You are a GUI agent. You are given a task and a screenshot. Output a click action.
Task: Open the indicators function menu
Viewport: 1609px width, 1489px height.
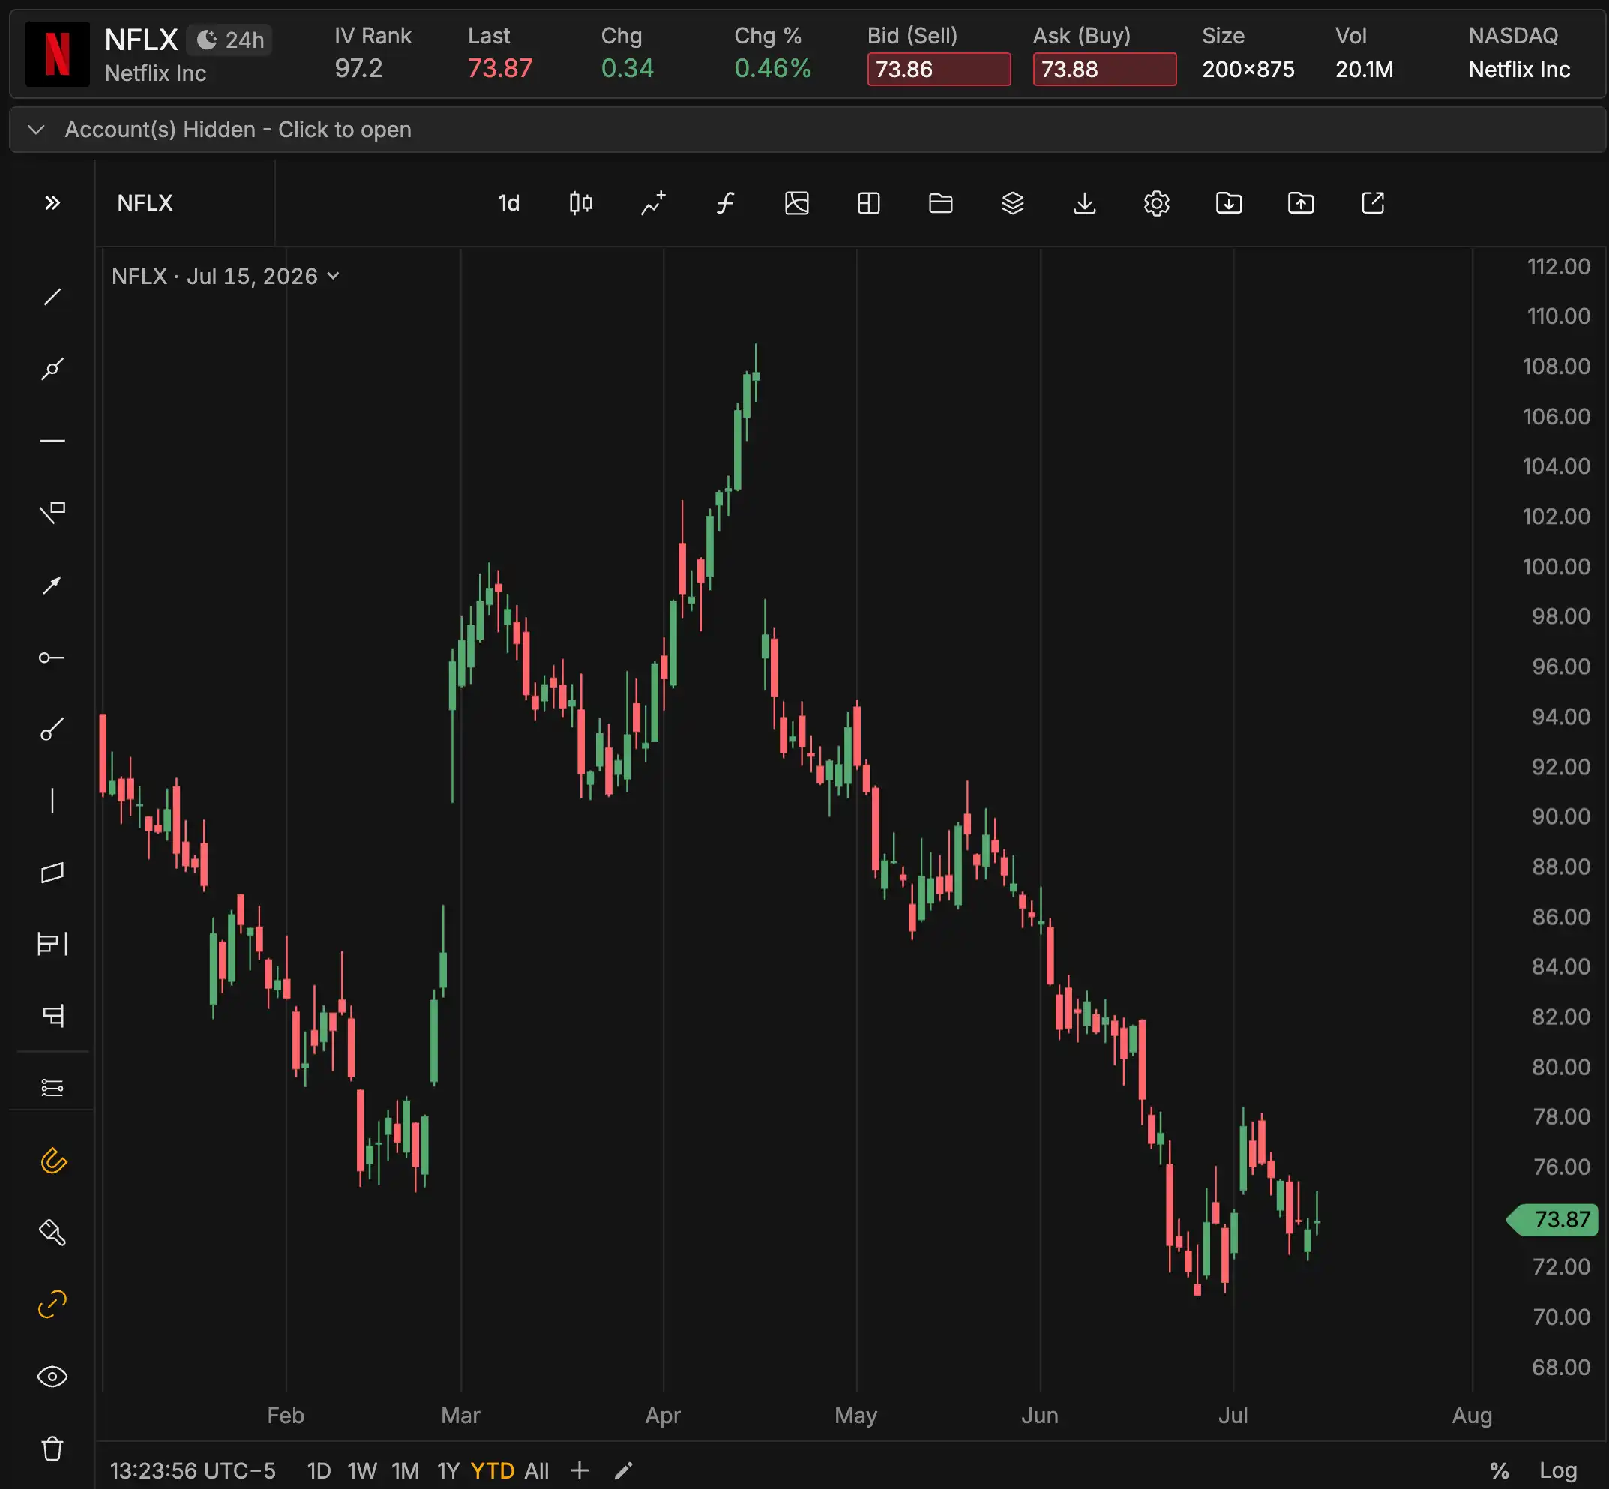tap(725, 203)
